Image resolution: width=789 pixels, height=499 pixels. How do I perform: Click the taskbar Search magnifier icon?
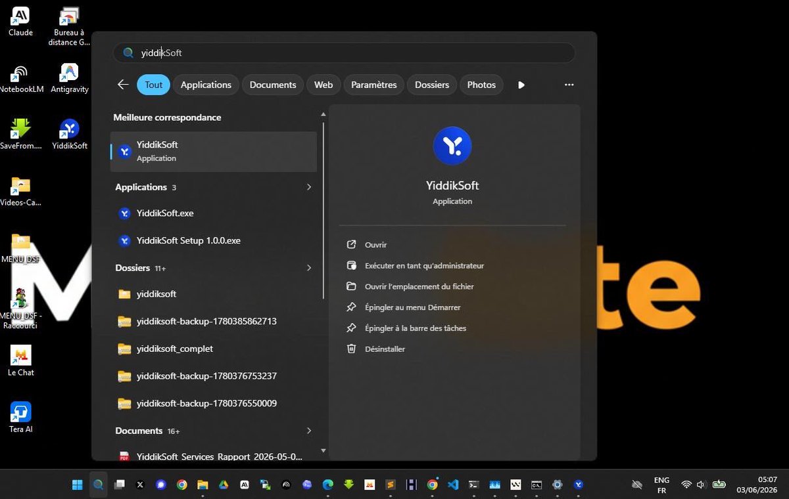click(x=98, y=485)
